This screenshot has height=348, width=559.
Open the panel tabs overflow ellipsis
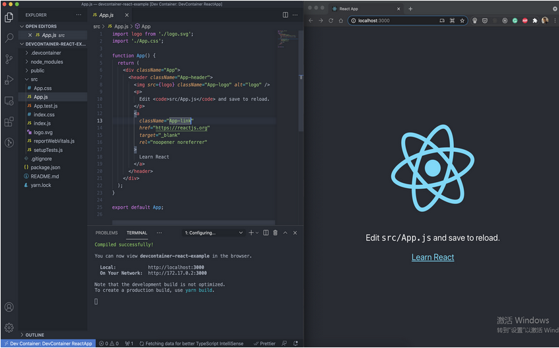click(159, 232)
